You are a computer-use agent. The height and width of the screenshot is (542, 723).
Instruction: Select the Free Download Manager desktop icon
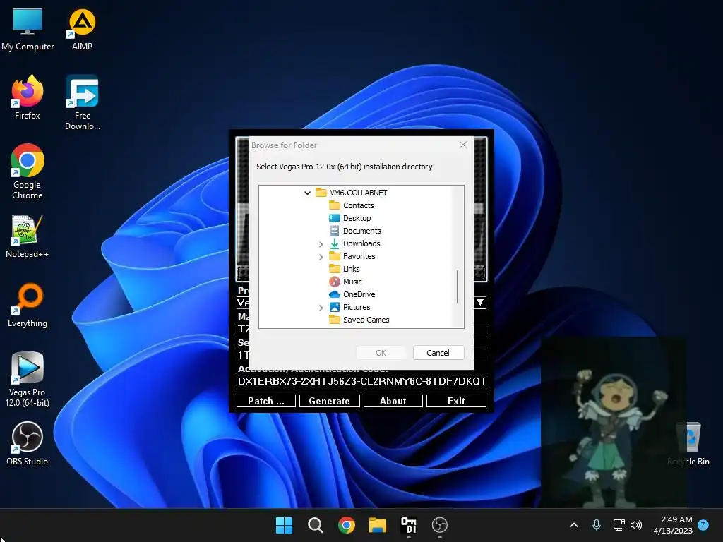click(82, 102)
